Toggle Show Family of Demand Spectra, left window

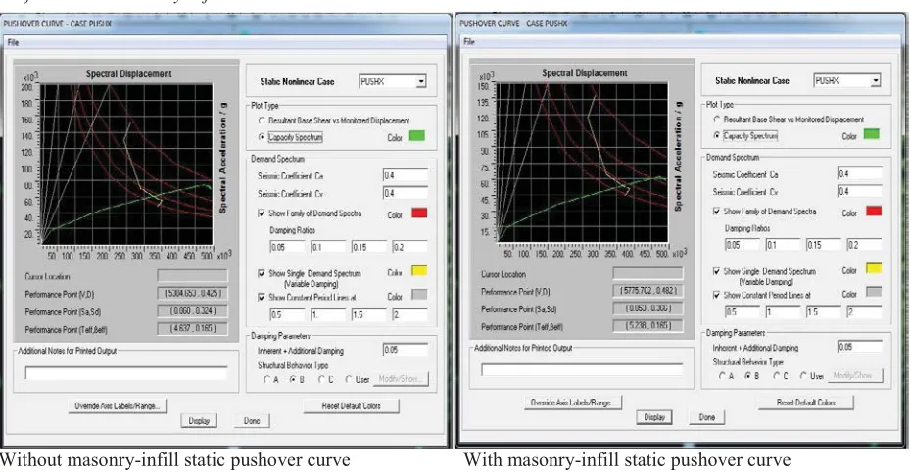(262, 213)
